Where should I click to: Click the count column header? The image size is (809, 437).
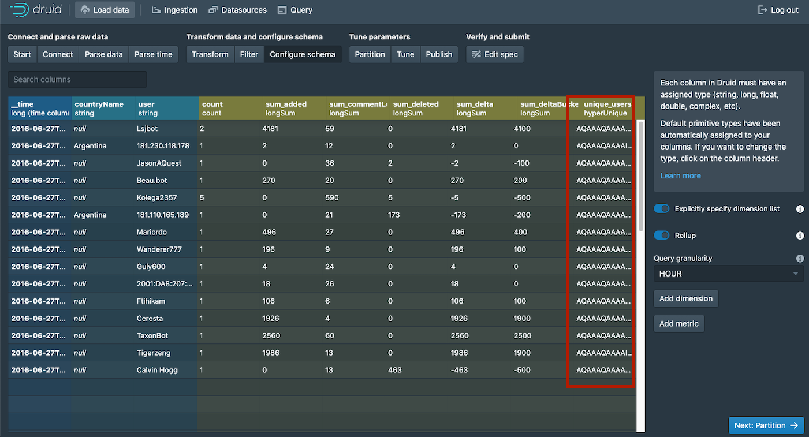pyautogui.click(x=230, y=109)
